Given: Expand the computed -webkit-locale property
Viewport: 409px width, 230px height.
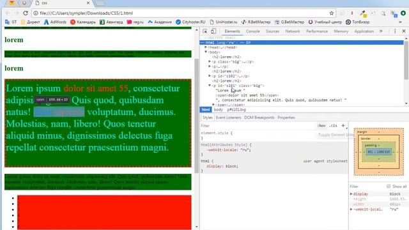Looking at the screenshot, I should pos(351,209).
